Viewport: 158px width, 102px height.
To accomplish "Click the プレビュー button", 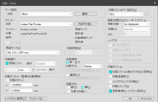I will pyautogui.click(x=37, y=99).
